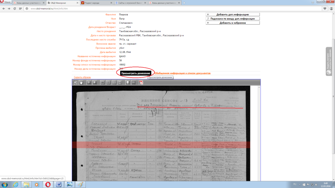Click the save image diskette icon

point(128,82)
